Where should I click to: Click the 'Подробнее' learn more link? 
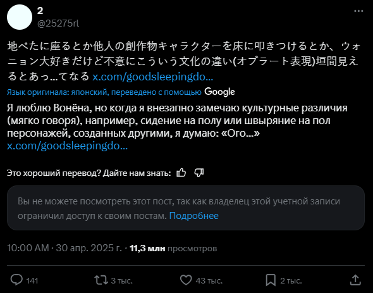(193, 216)
